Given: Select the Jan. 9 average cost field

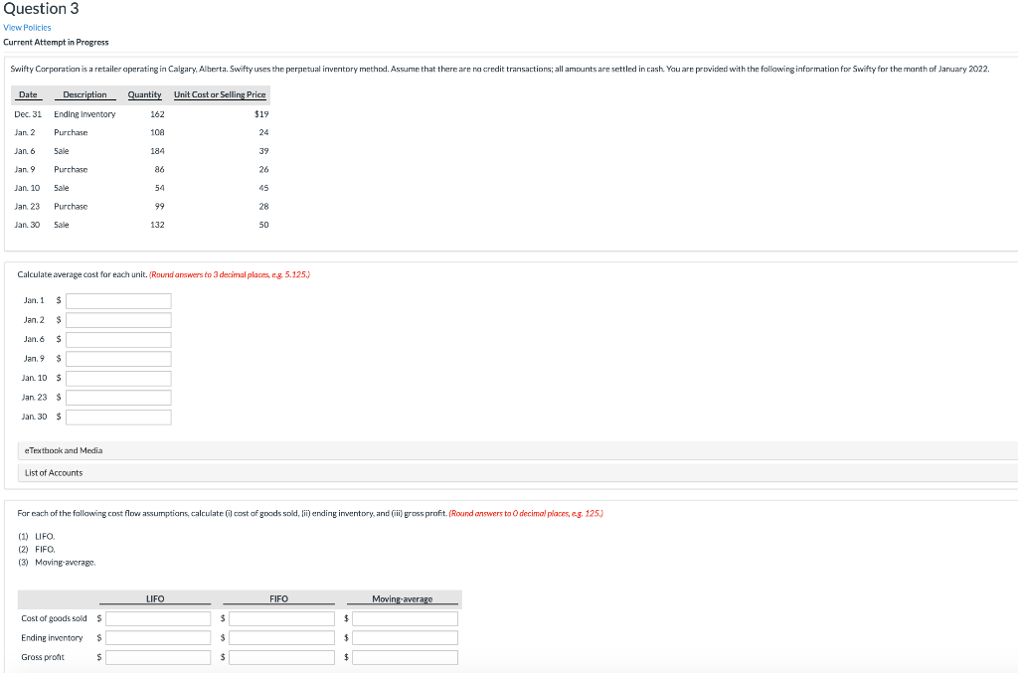Looking at the screenshot, I should click(118, 359).
